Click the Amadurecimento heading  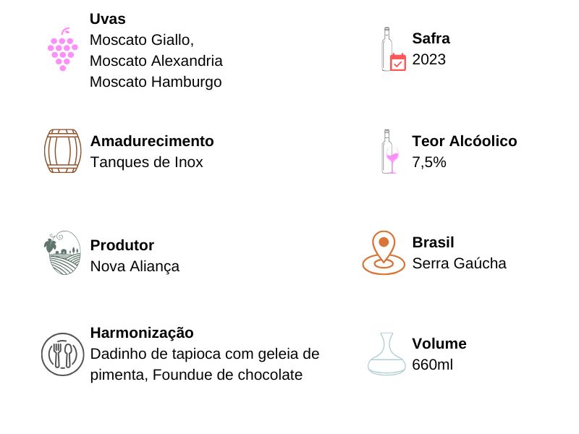coord(152,141)
